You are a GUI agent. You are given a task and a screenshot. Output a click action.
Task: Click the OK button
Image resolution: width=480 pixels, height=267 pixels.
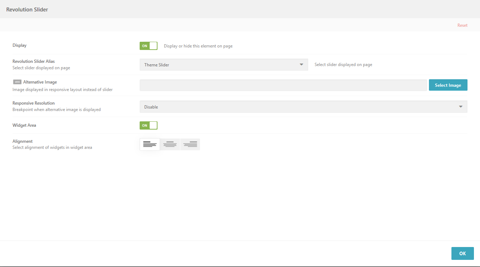462,253
